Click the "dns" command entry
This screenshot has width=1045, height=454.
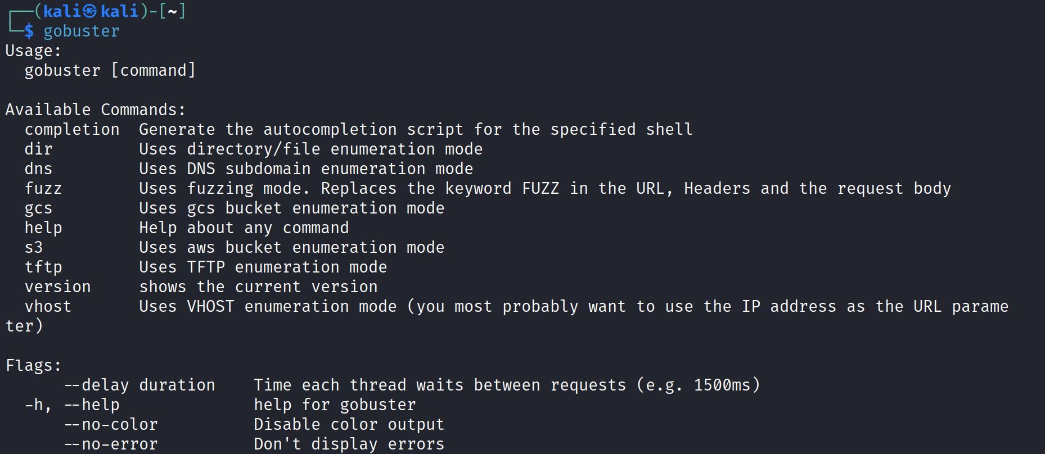(38, 169)
